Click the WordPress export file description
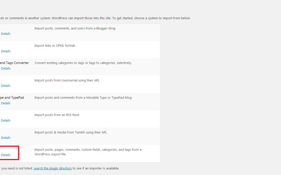Image resolution: width=281 pixels, height=175 pixels. coord(88,152)
